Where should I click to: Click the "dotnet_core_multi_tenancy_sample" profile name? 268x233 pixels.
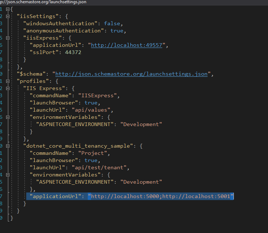tap(78, 146)
